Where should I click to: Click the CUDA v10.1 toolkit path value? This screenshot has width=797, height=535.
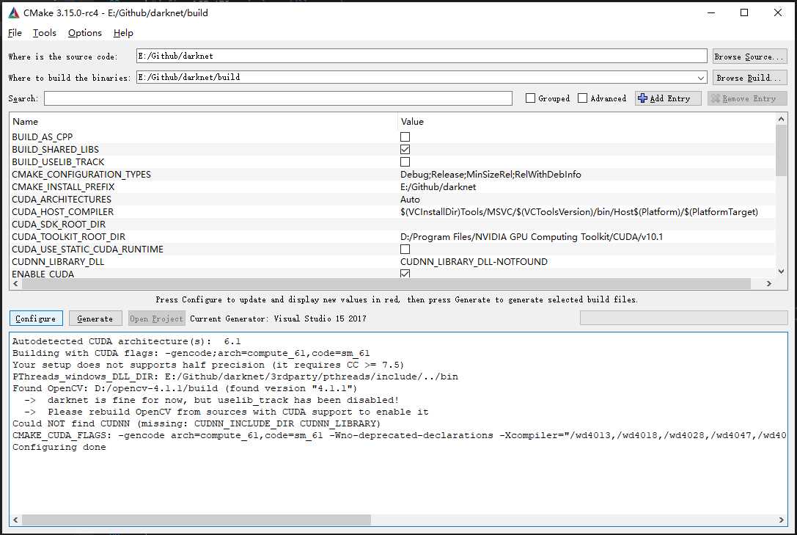click(532, 236)
